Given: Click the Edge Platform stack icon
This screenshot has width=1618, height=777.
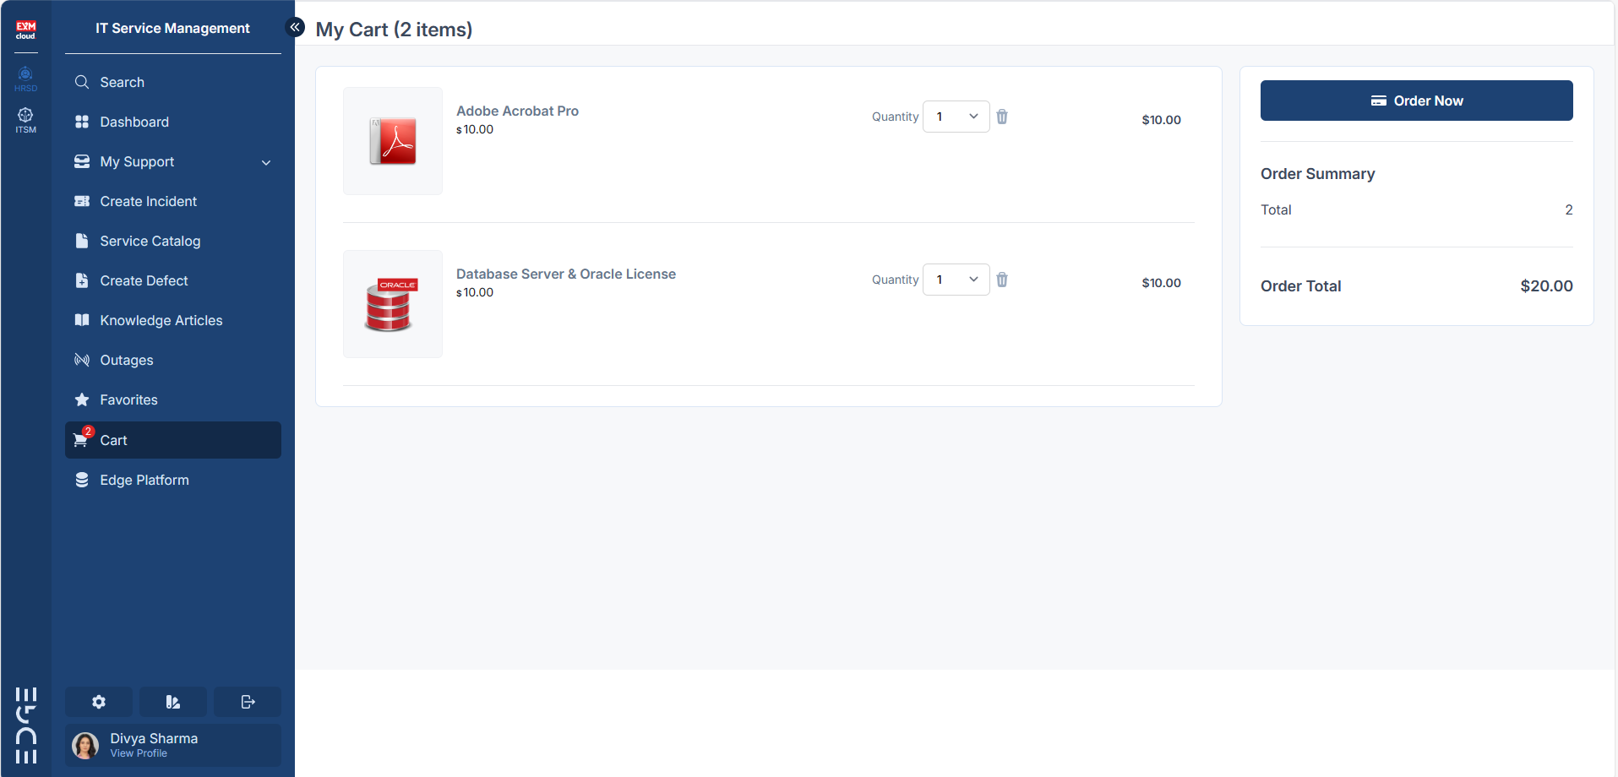Looking at the screenshot, I should 82,480.
